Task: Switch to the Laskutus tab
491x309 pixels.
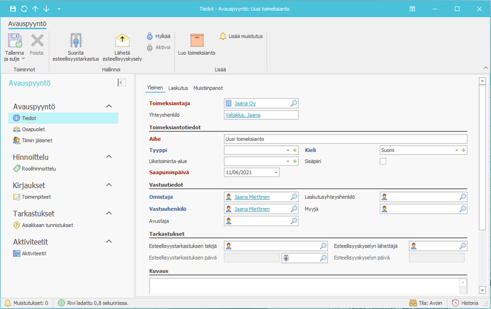Action: coord(178,88)
